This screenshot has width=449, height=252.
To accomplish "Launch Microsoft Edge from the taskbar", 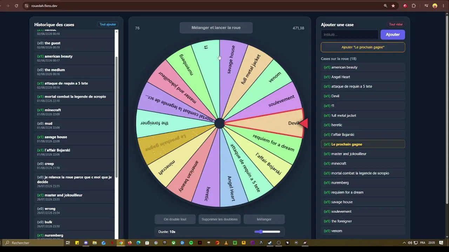I will [x=138, y=243].
